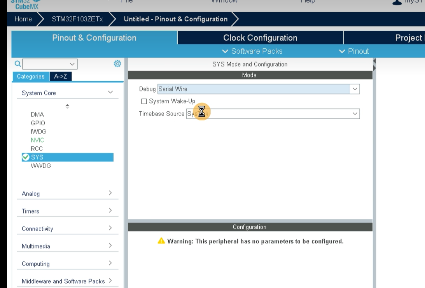This screenshot has width=425, height=288.
Task: Click Untitled - Pinout & Configuration breadcrumb
Action: point(176,19)
